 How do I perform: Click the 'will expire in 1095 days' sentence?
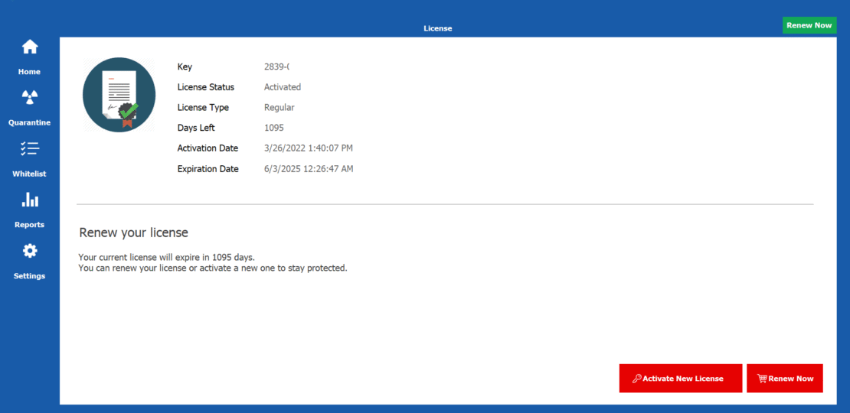click(166, 256)
